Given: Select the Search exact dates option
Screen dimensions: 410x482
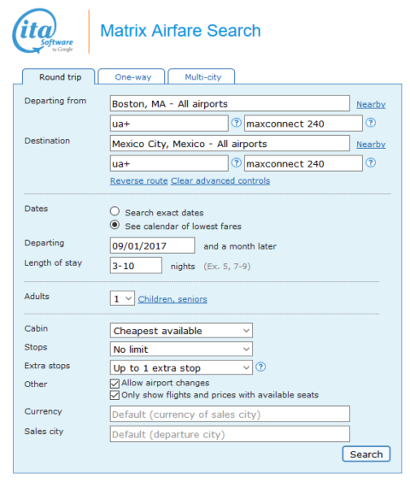Looking at the screenshot, I should (114, 211).
